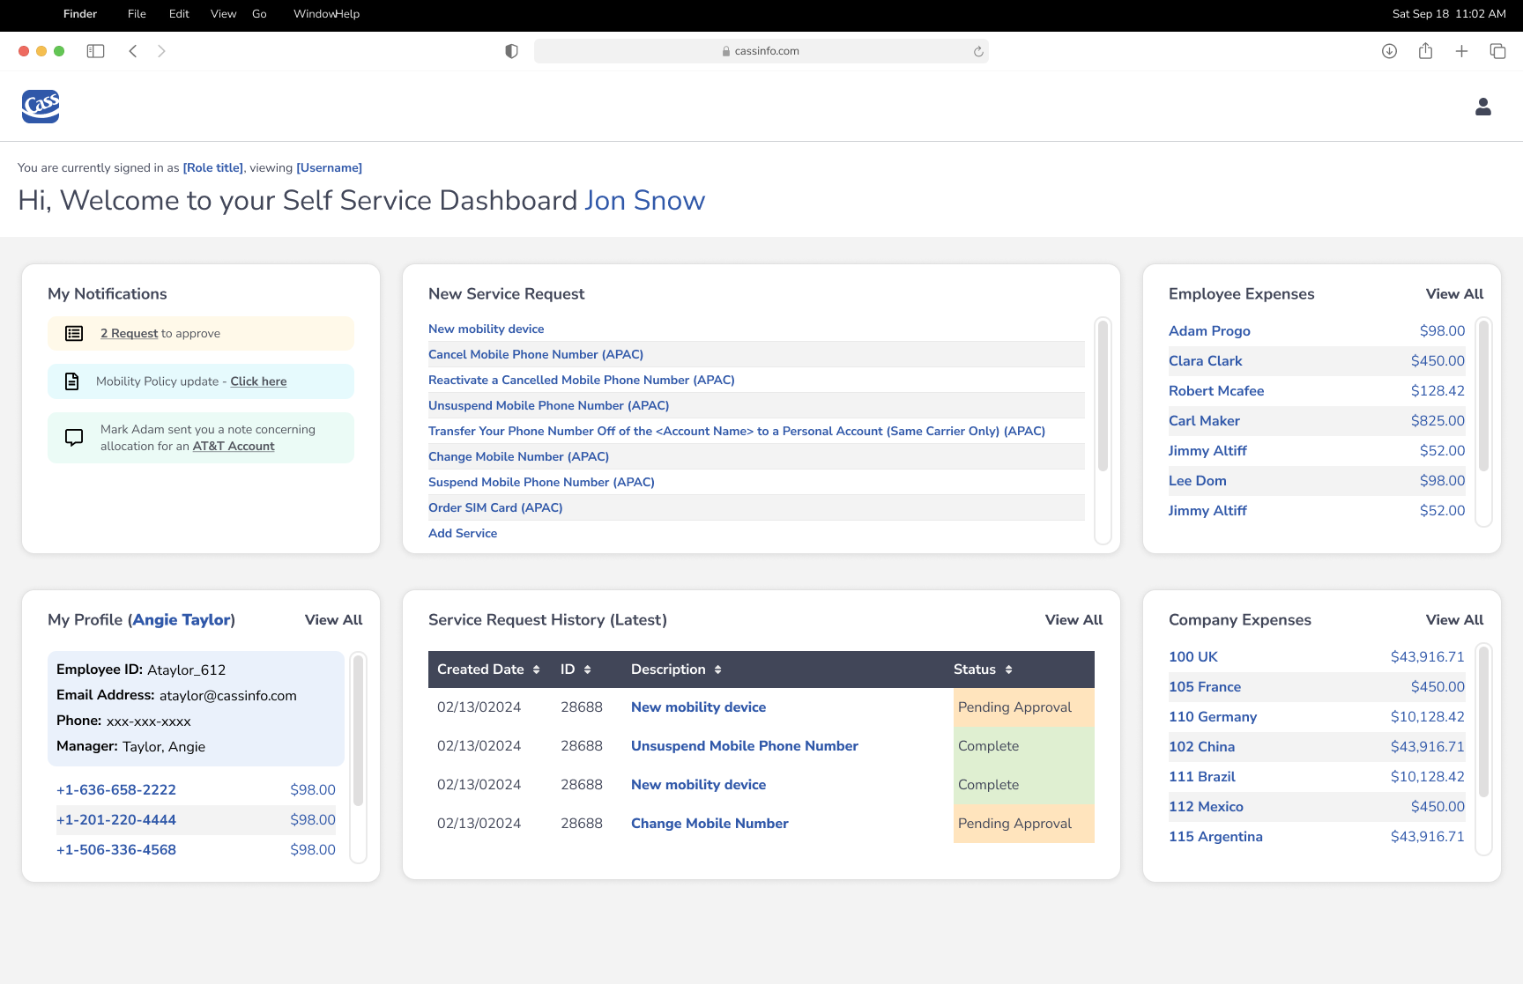Sort table by Created Date column

point(536,670)
